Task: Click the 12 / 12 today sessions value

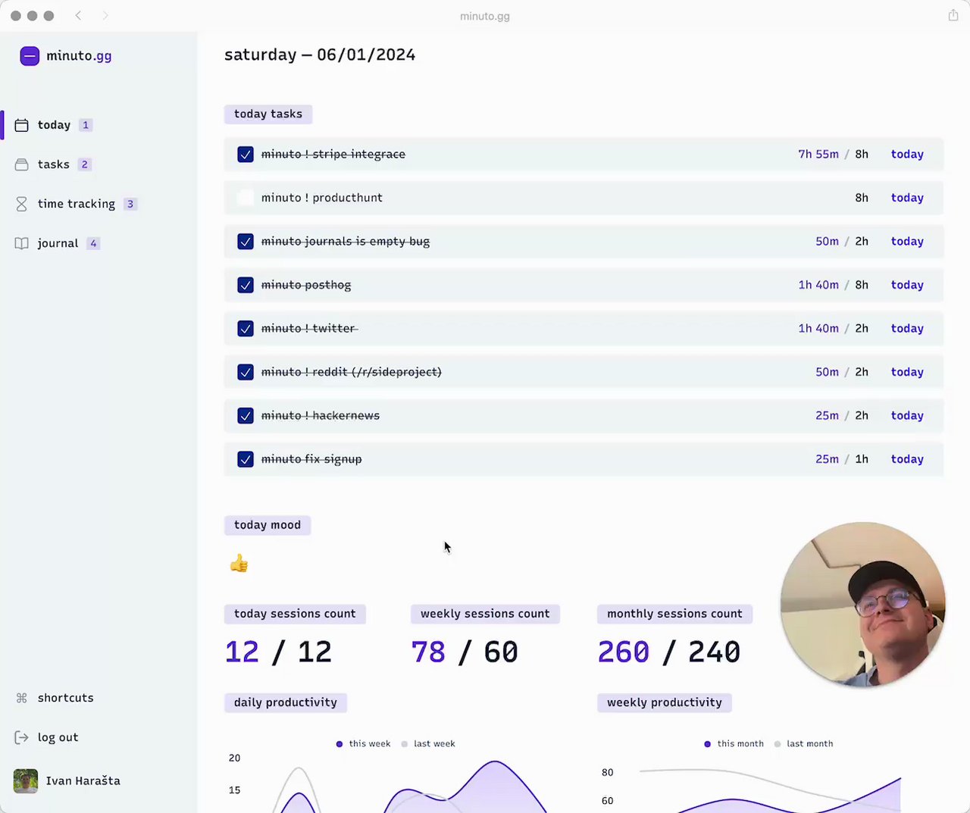Action: (x=279, y=652)
